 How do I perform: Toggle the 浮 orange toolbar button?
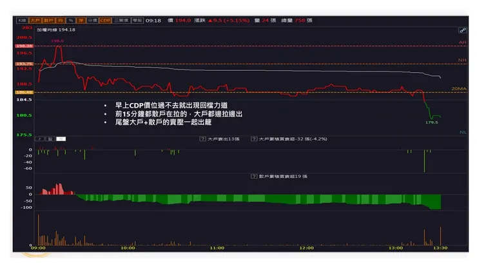[x=81, y=21]
